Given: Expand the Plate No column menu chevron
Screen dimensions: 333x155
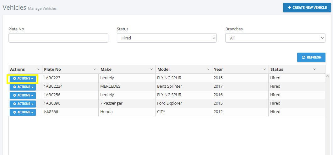Looking at the screenshot, I should tap(95, 69).
